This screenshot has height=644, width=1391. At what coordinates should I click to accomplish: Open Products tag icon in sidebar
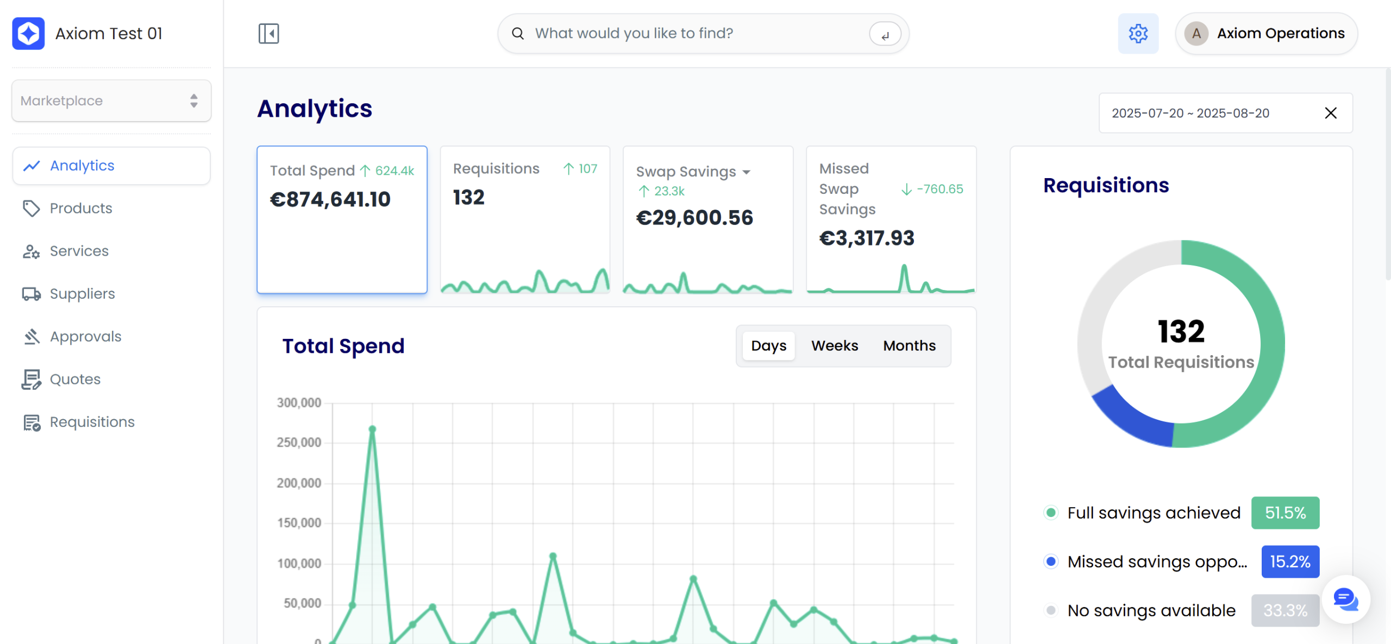pos(31,209)
